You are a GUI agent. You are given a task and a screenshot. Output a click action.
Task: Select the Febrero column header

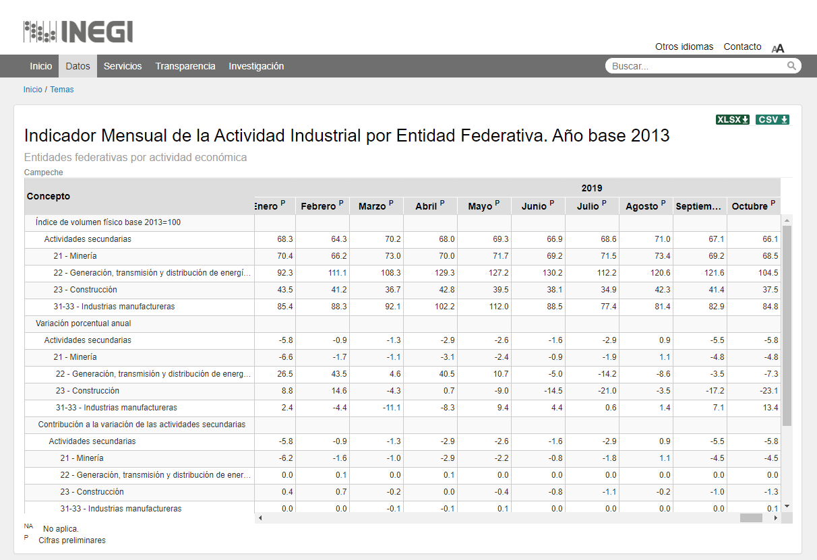(322, 206)
